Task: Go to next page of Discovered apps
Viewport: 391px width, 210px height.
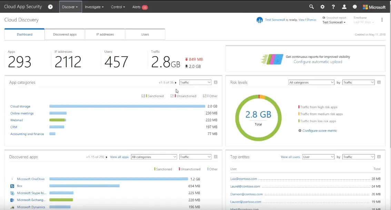Action: click(x=107, y=157)
